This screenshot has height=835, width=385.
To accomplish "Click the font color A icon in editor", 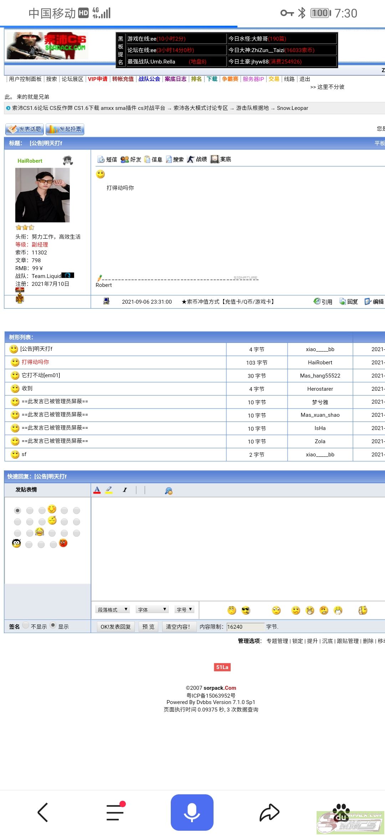I will point(97,490).
